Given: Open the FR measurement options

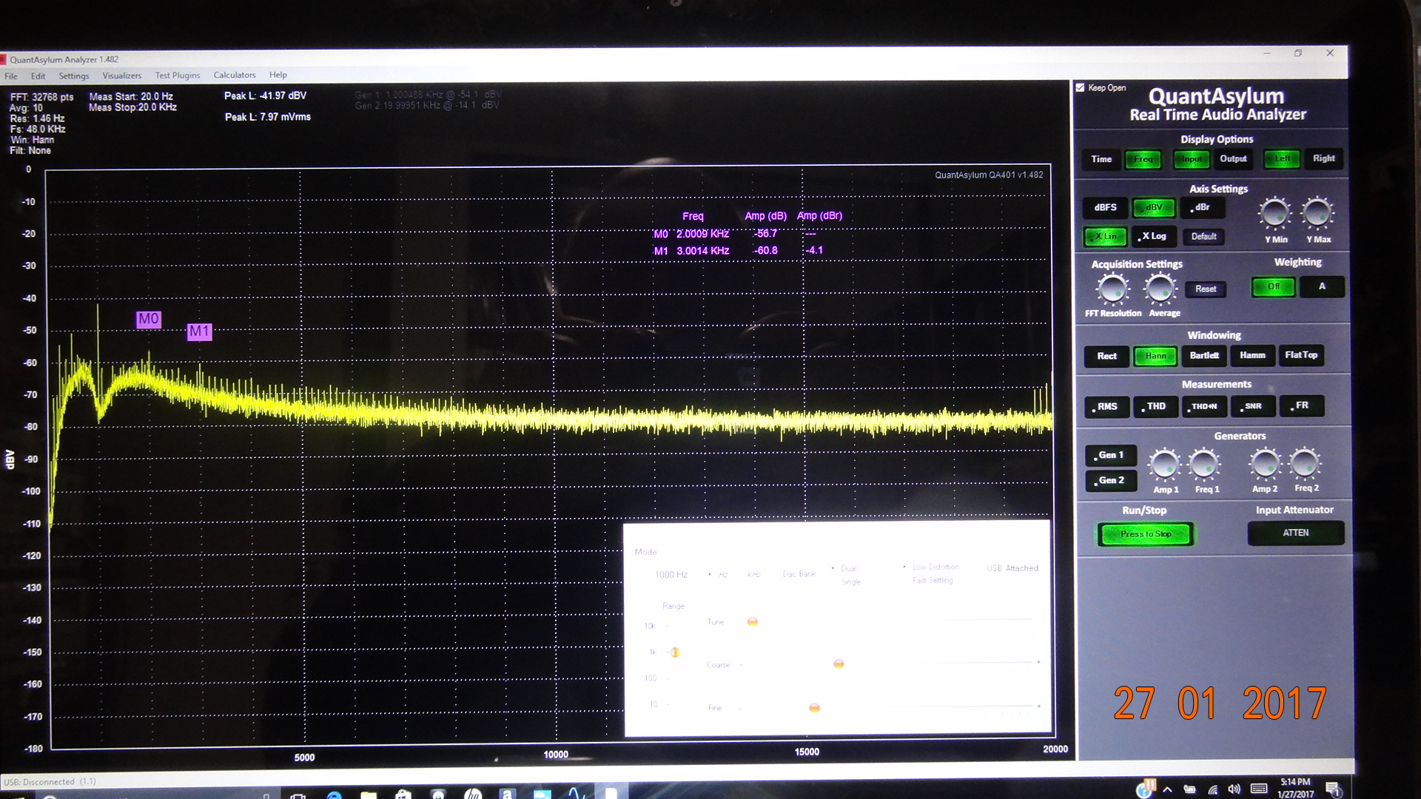Looking at the screenshot, I should pos(1301,406).
